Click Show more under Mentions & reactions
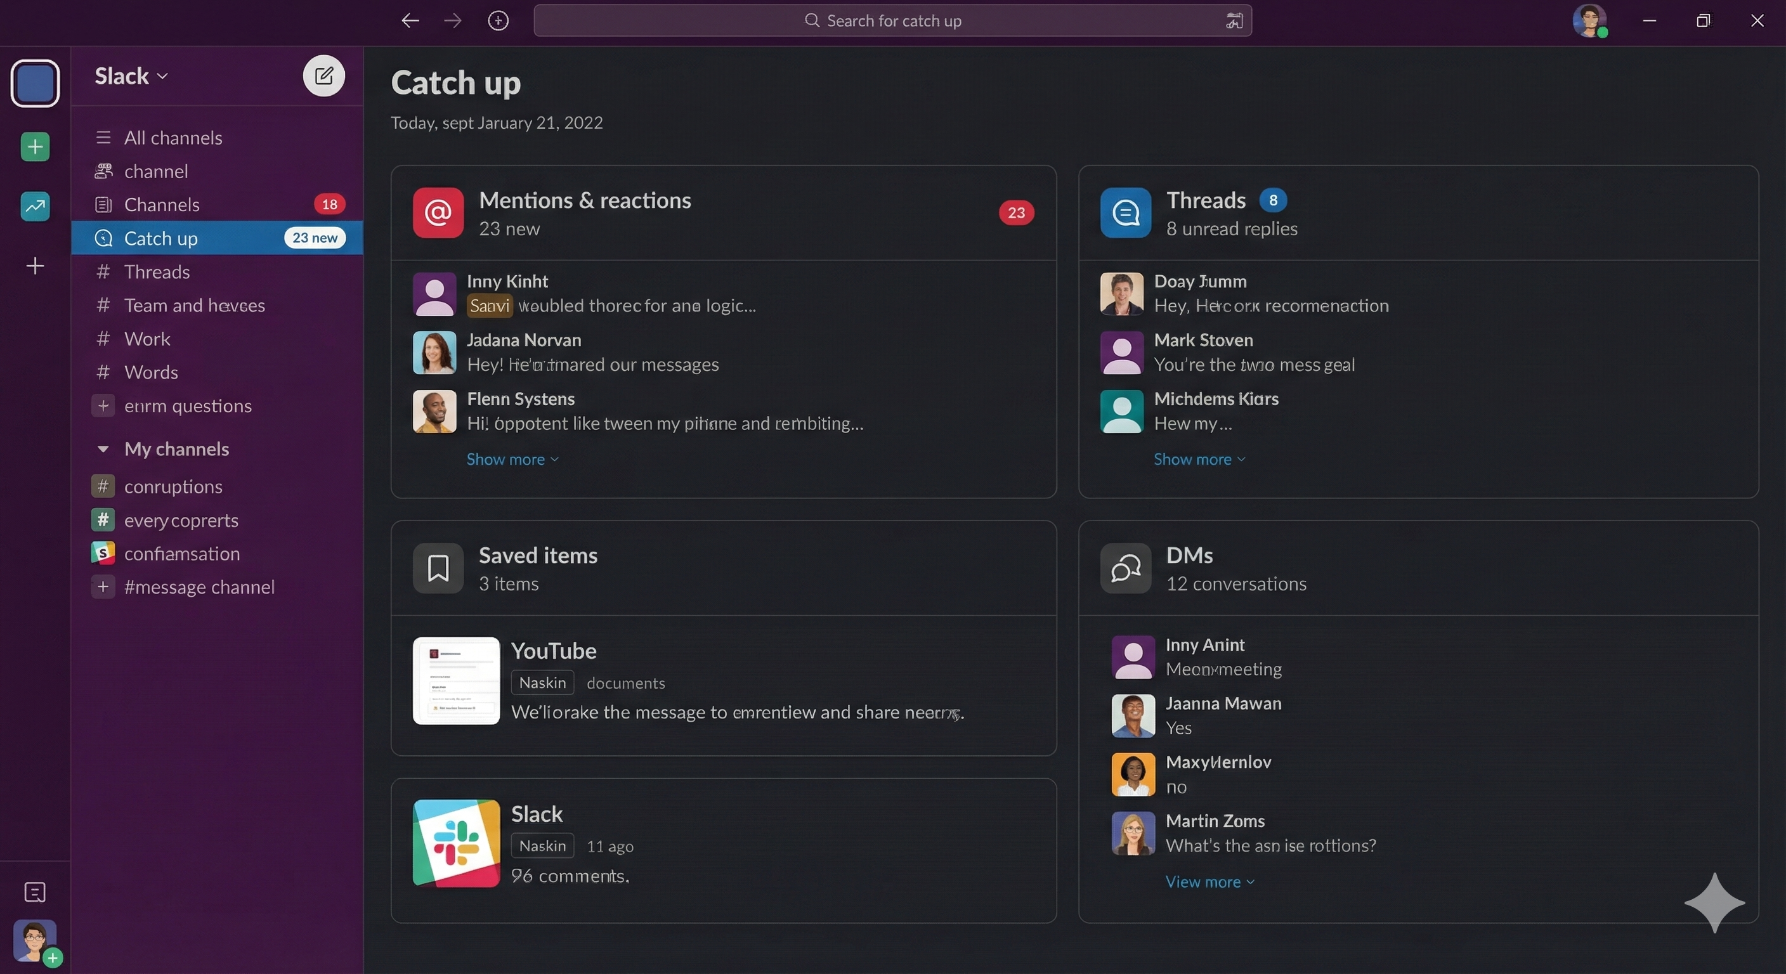This screenshot has height=974, width=1786. 512,459
